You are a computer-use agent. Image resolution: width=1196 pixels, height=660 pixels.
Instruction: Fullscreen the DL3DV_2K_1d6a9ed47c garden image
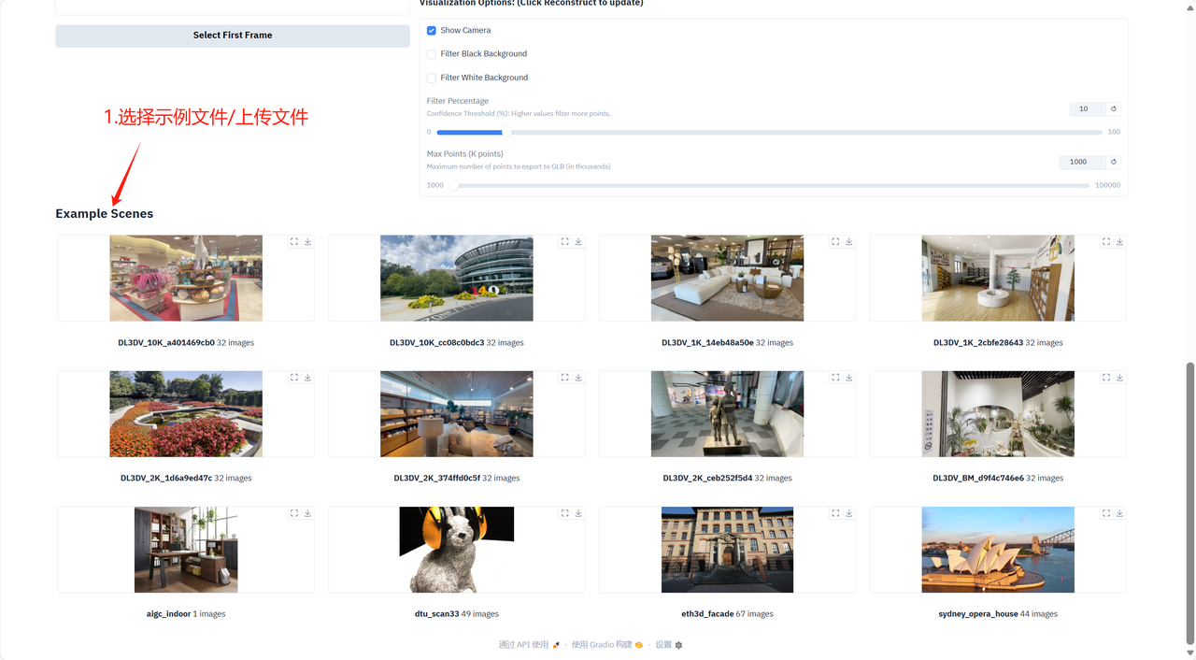coord(294,378)
